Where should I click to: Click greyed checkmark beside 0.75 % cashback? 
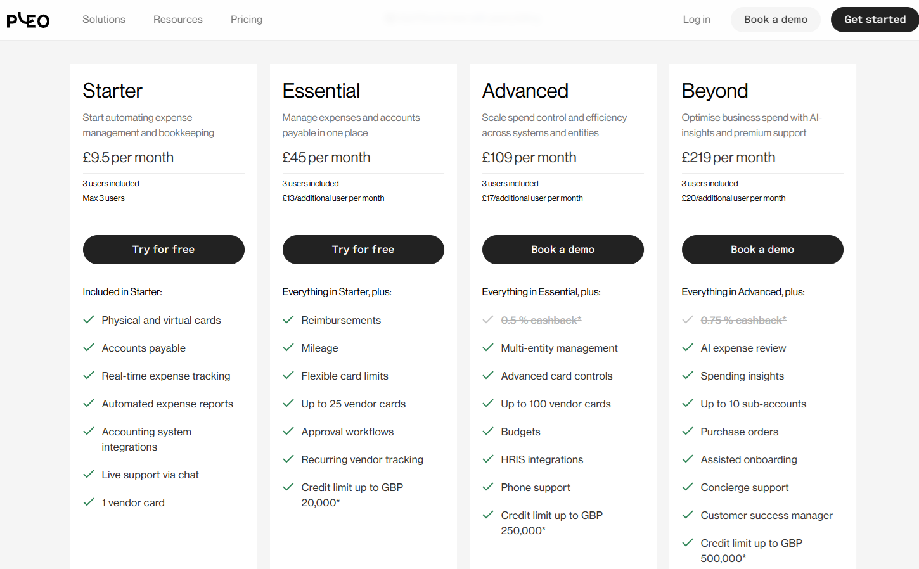click(688, 320)
